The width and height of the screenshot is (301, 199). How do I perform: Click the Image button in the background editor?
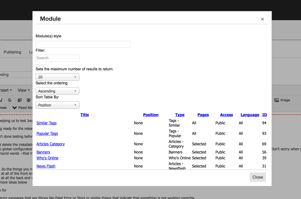pos(282,100)
